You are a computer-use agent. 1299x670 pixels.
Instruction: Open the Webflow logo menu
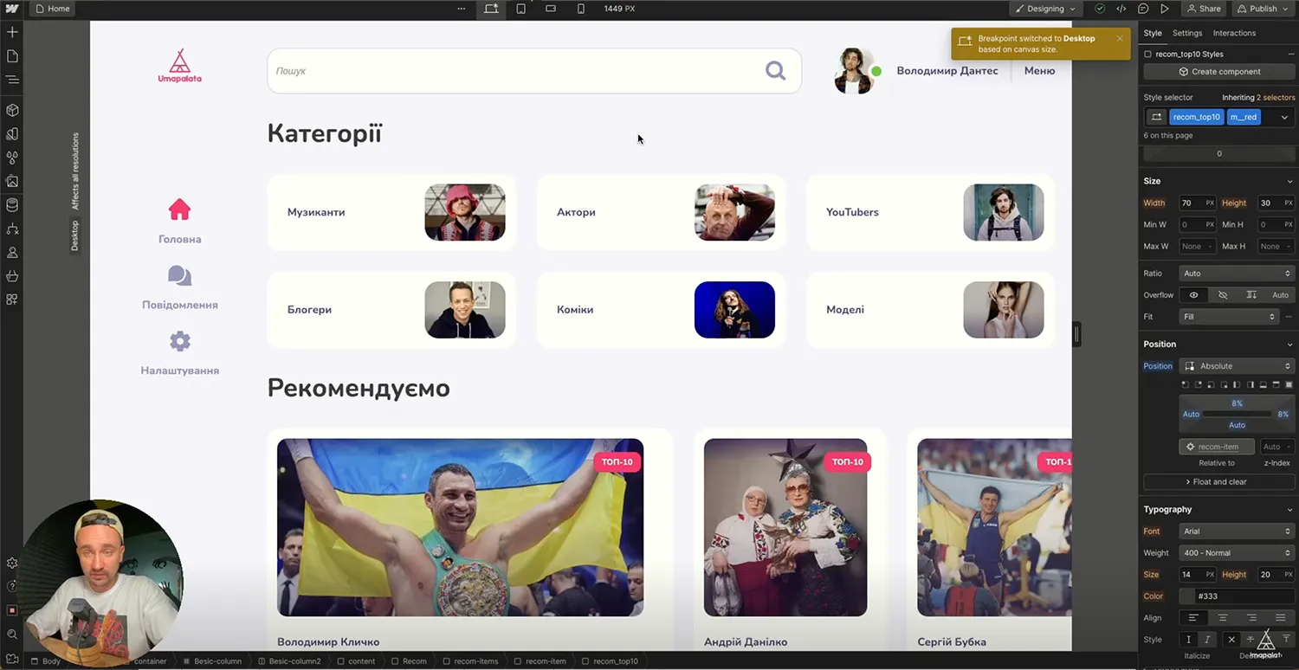[12, 9]
